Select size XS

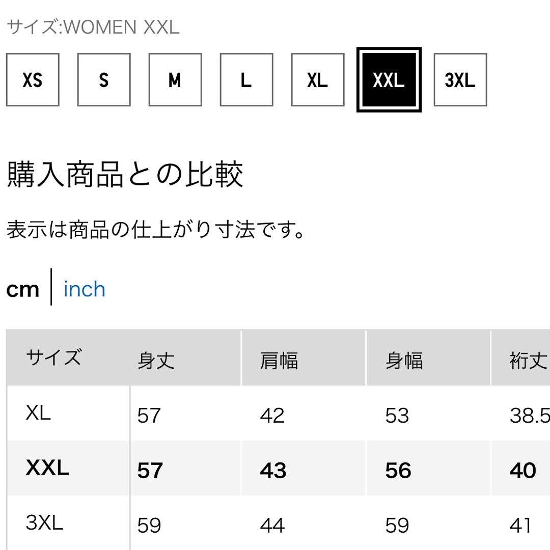(33, 79)
